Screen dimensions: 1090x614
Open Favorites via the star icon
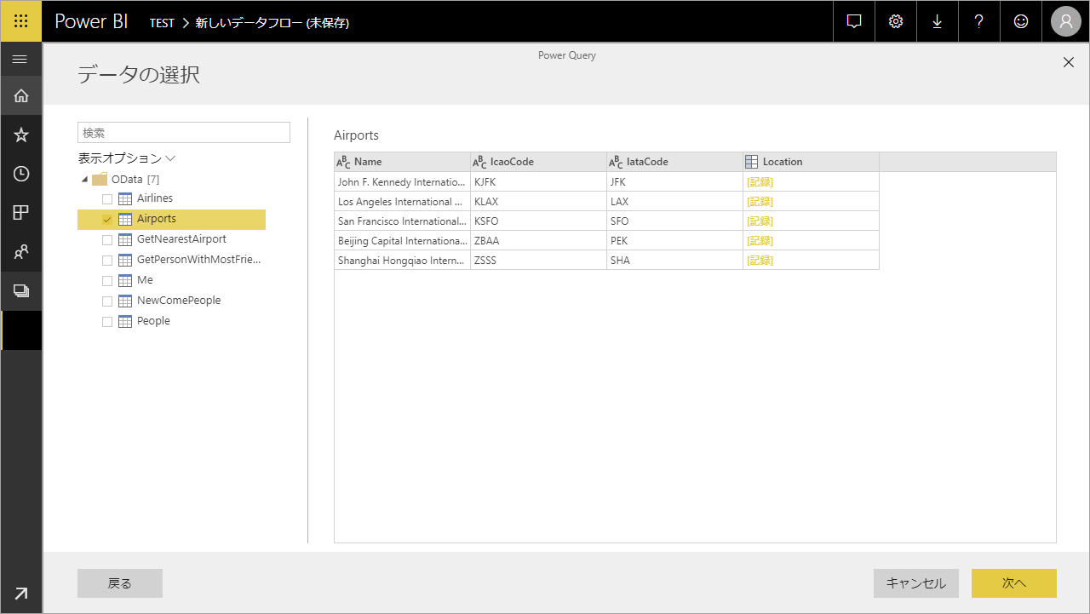[21, 135]
